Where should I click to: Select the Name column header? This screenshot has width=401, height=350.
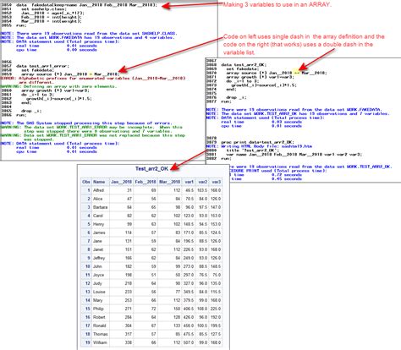99,182
